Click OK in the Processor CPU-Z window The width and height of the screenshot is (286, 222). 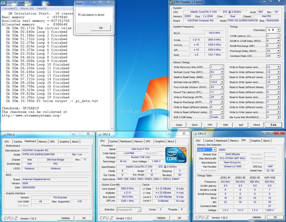tap(180, 218)
